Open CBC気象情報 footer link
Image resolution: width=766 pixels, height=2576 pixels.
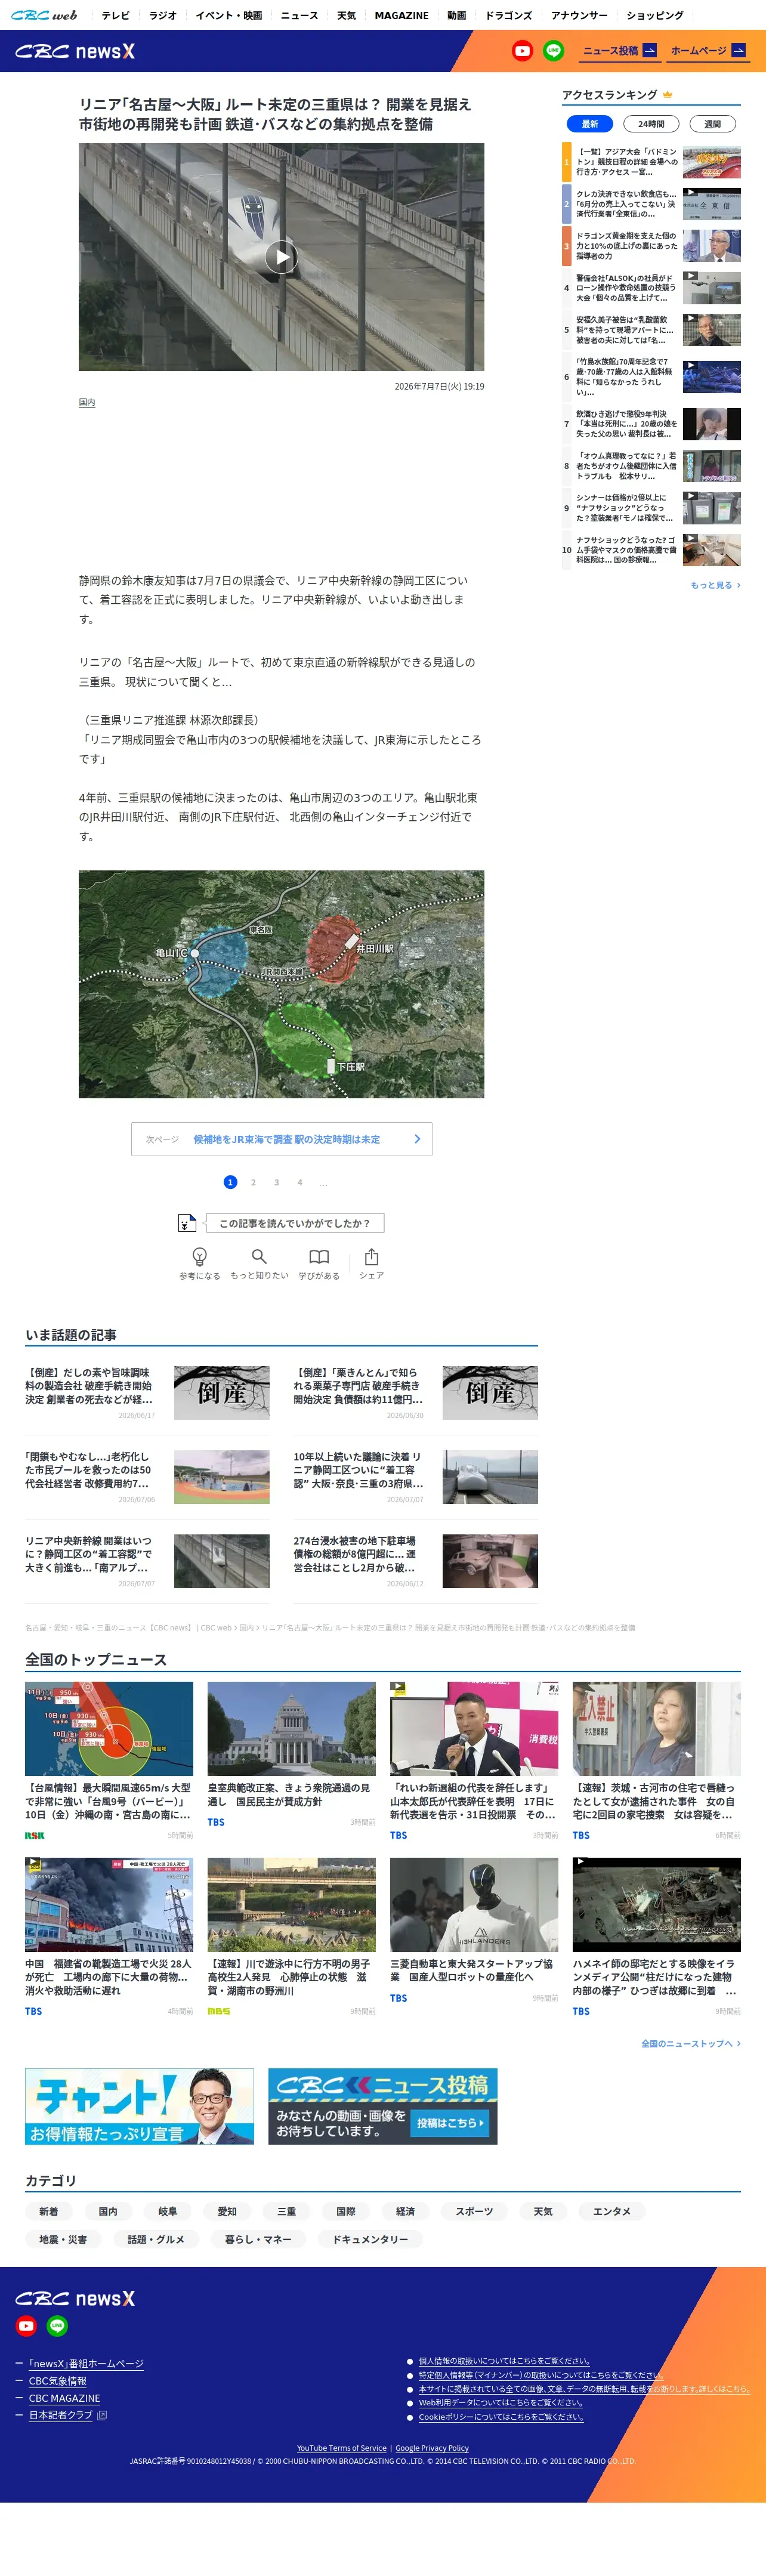[x=58, y=2381]
